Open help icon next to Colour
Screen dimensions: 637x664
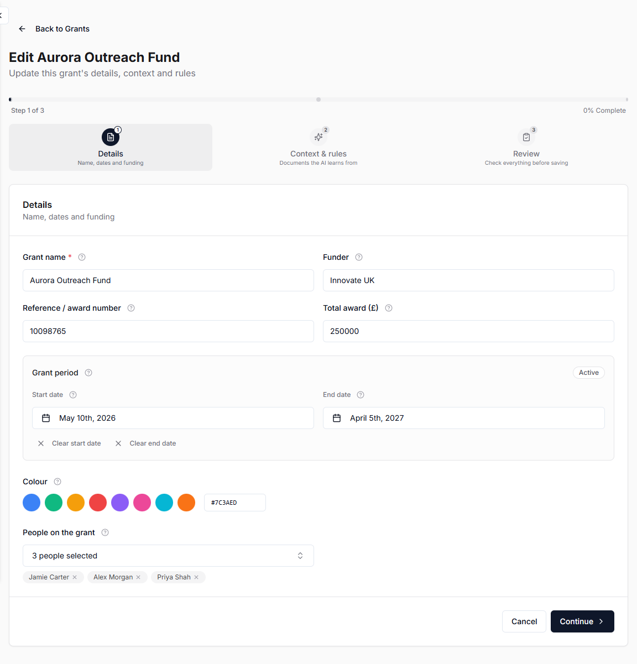pos(58,482)
